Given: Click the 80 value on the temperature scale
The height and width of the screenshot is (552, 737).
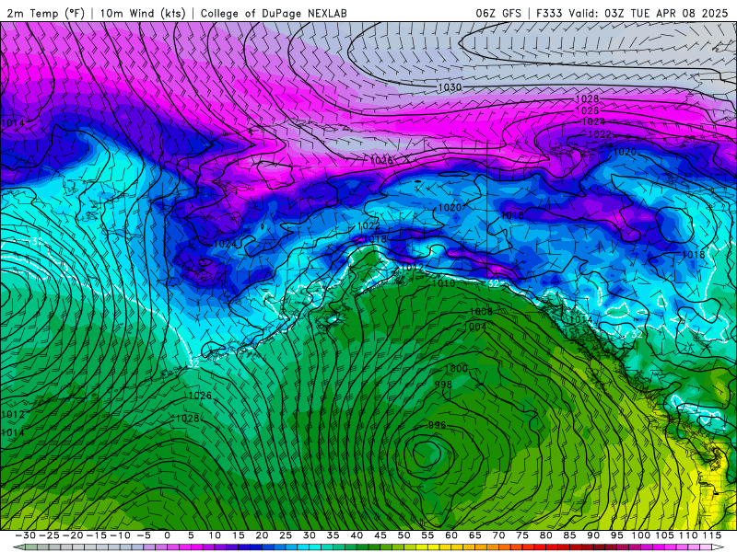Looking at the screenshot, I should point(545,535).
